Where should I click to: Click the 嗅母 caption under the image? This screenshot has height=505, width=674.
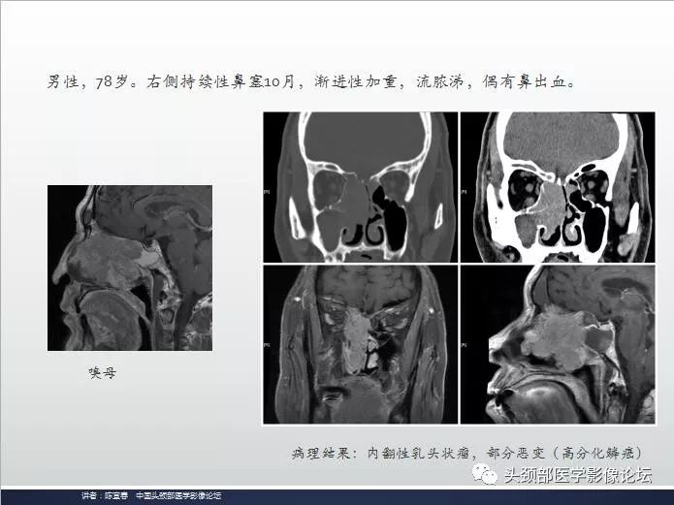(x=102, y=372)
